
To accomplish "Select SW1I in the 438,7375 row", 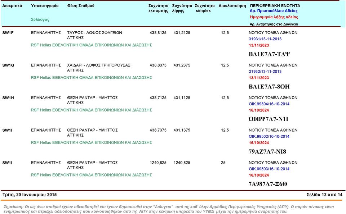I will [7, 130].
